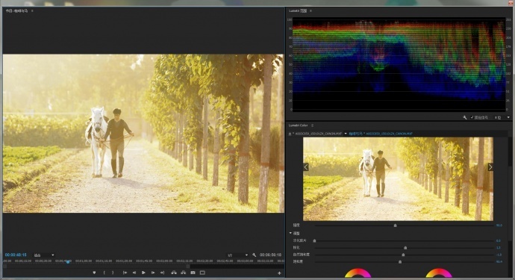This screenshot has height=280, width=515.
Task: Click the Saturation value field
Action: (x=499, y=262)
